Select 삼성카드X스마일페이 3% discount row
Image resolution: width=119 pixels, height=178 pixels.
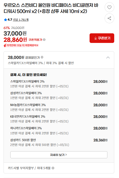59,95
